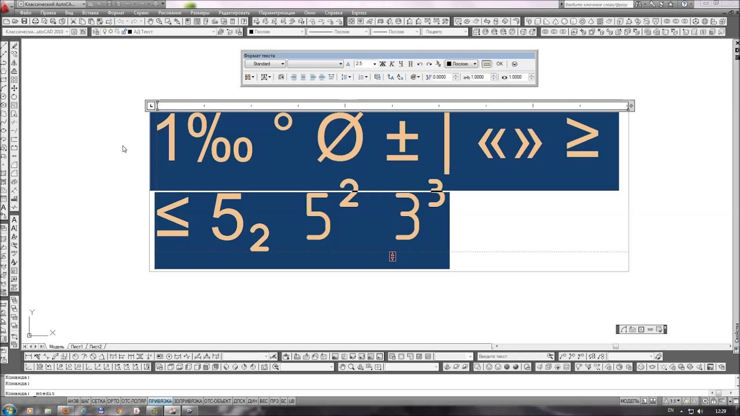Click redo arrow in text format toolbar
This screenshot has height=416, width=740.
coord(429,64)
